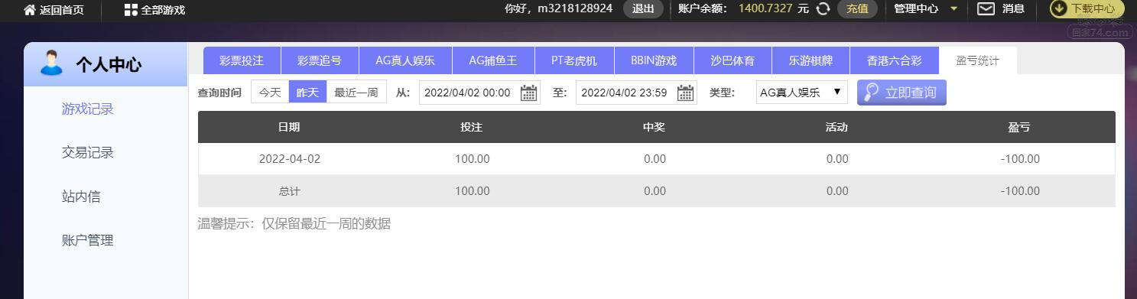This screenshot has height=299, width=1137.
Task: Click the 立即查询 search button
Action: click(901, 93)
